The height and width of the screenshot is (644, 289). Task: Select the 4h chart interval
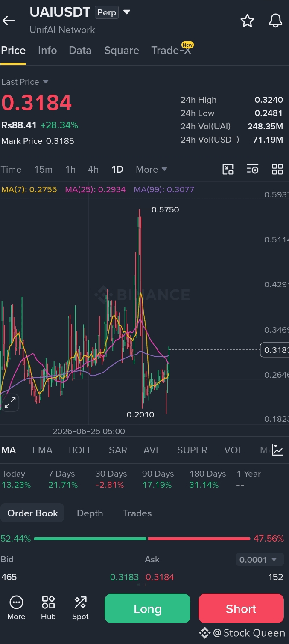(93, 169)
